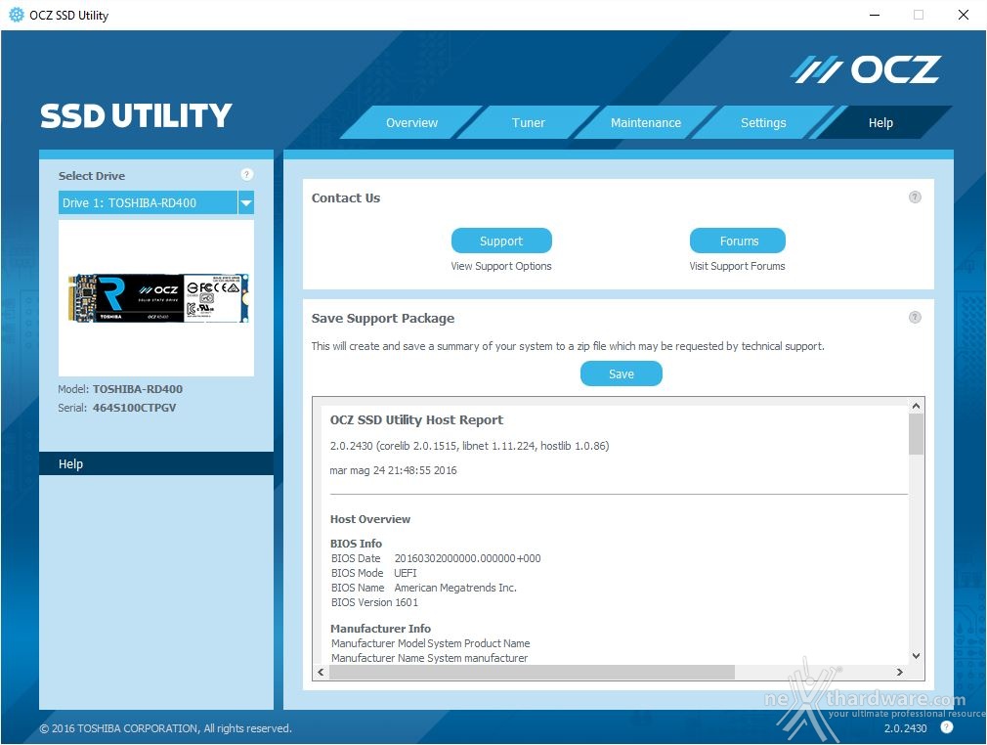Click the 'Host Overview' heading
Viewport: 987px width, 745px height.
click(x=370, y=519)
